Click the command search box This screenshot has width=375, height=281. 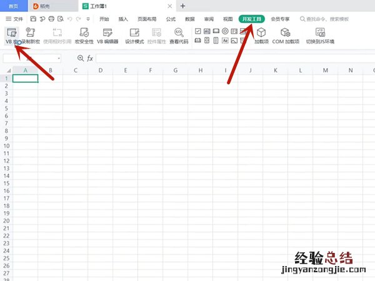click(324, 19)
